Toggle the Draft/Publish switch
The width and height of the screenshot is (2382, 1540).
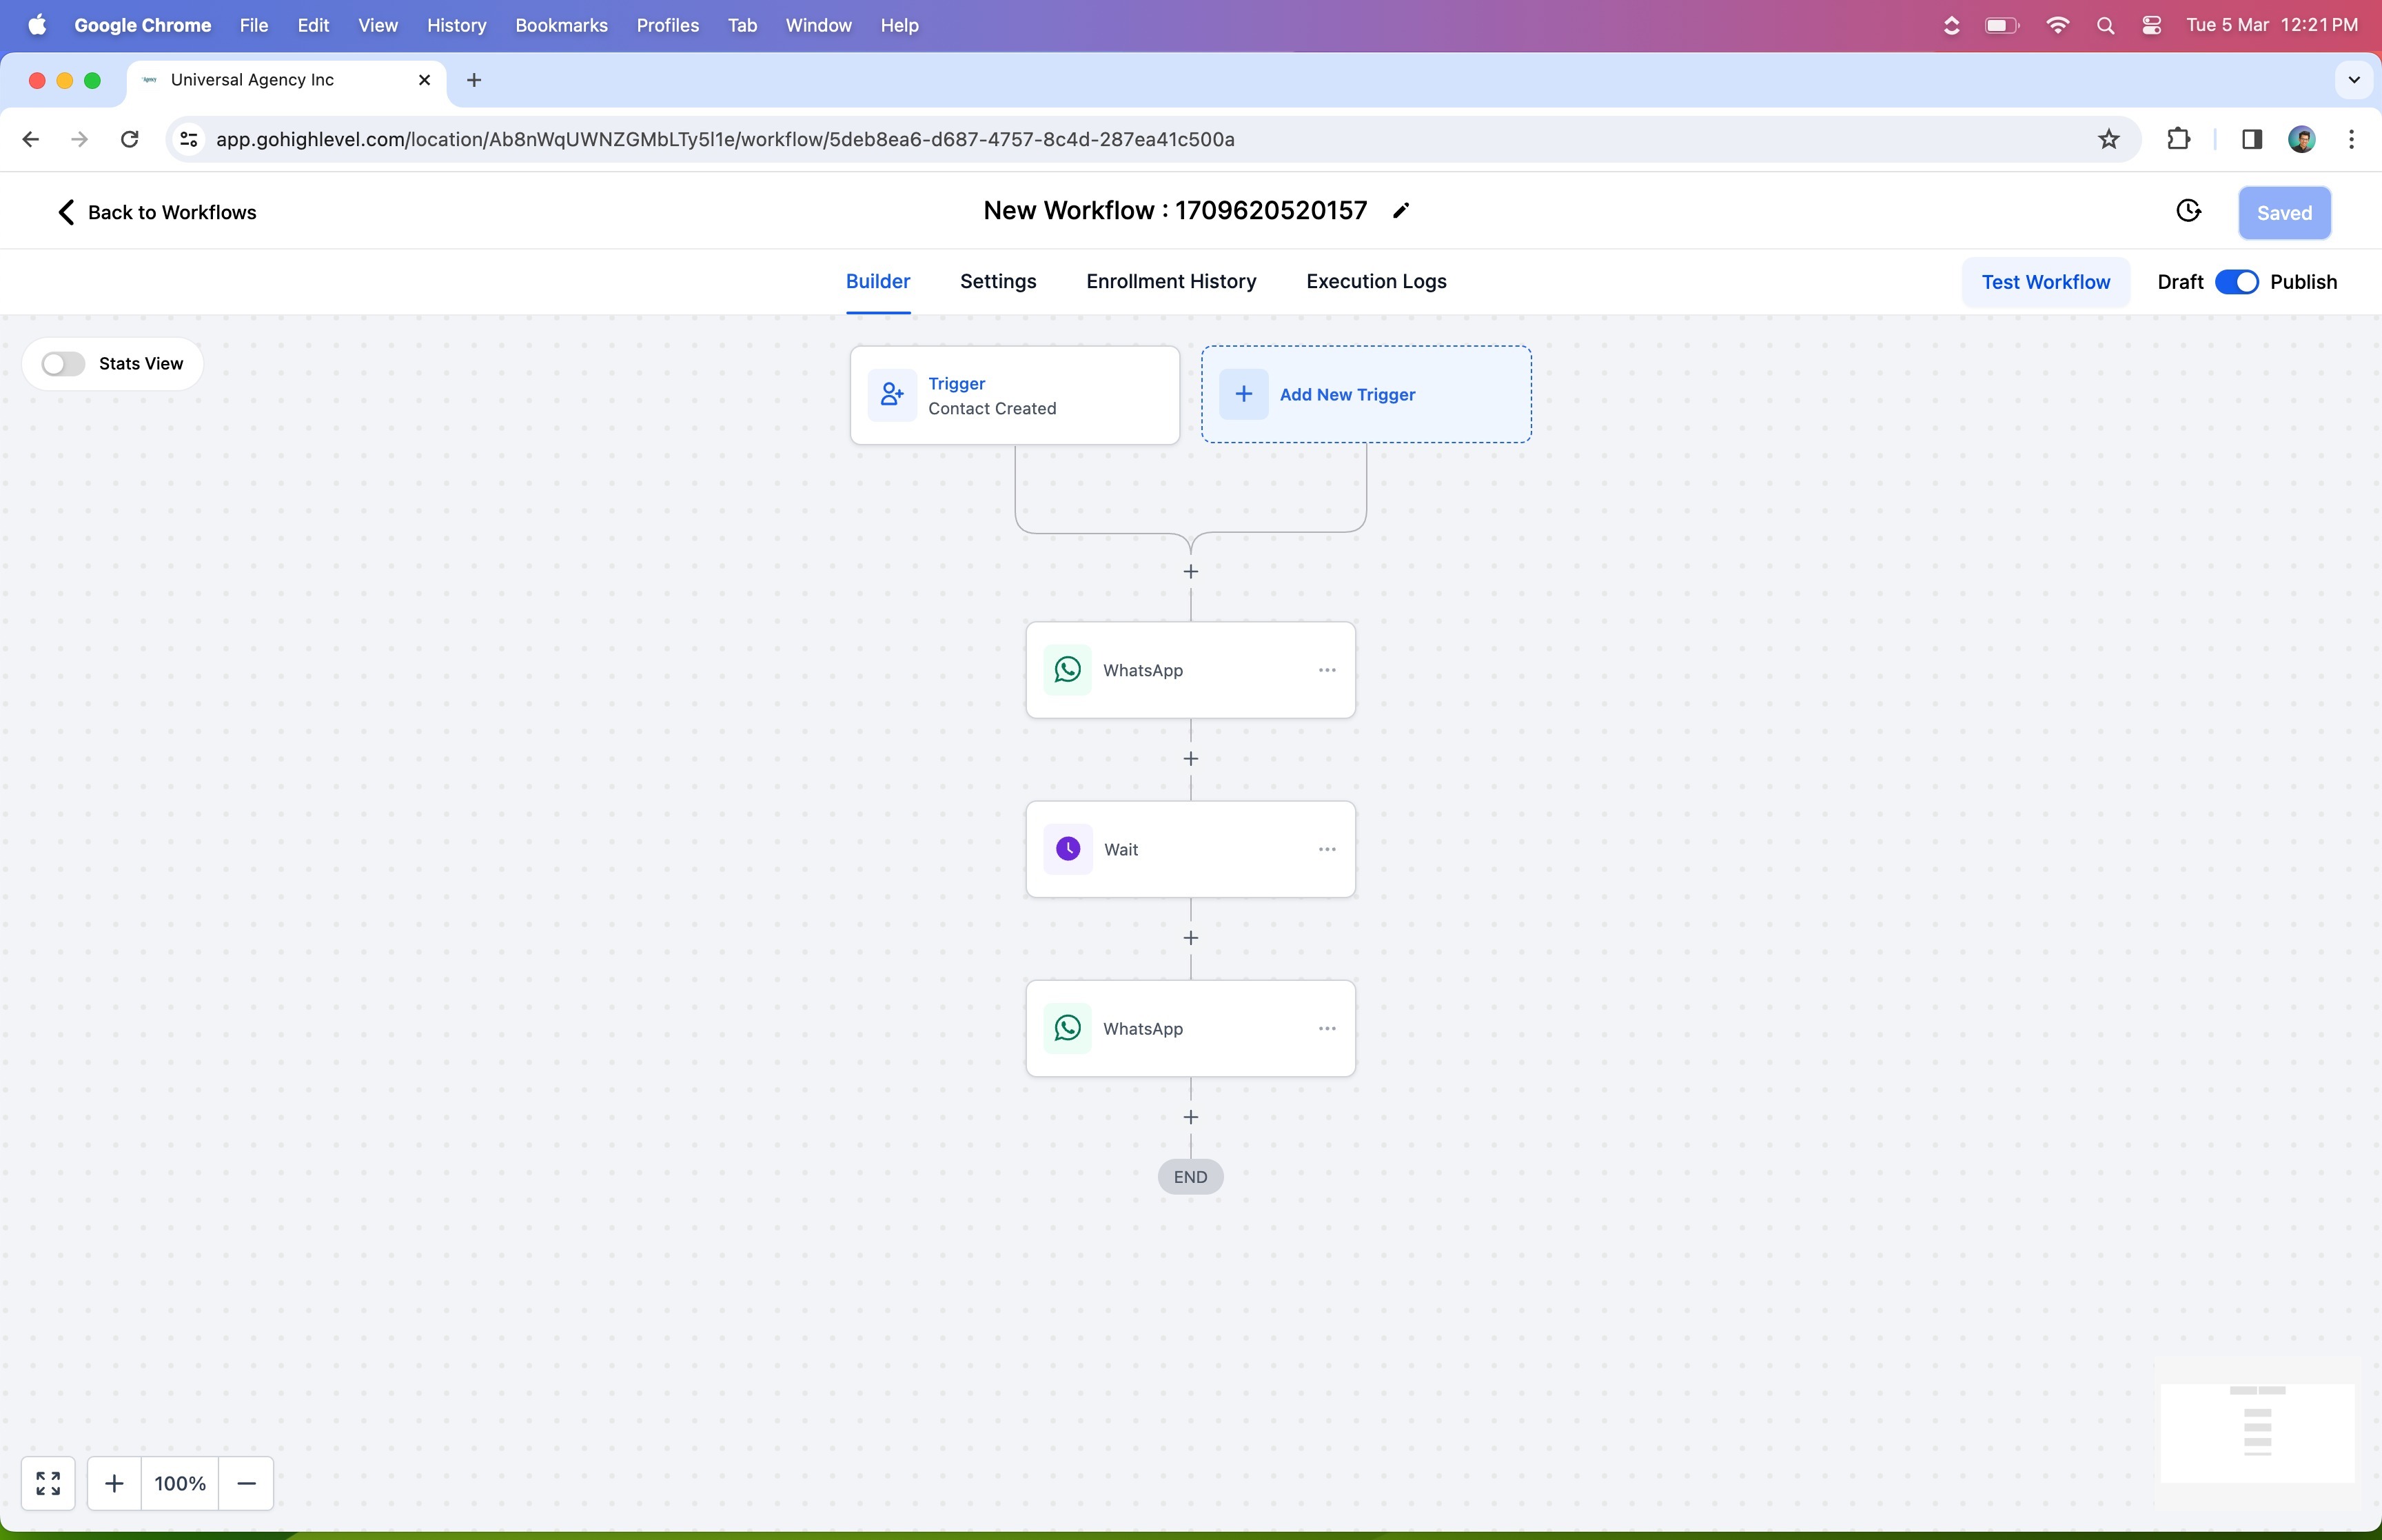(2236, 282)
